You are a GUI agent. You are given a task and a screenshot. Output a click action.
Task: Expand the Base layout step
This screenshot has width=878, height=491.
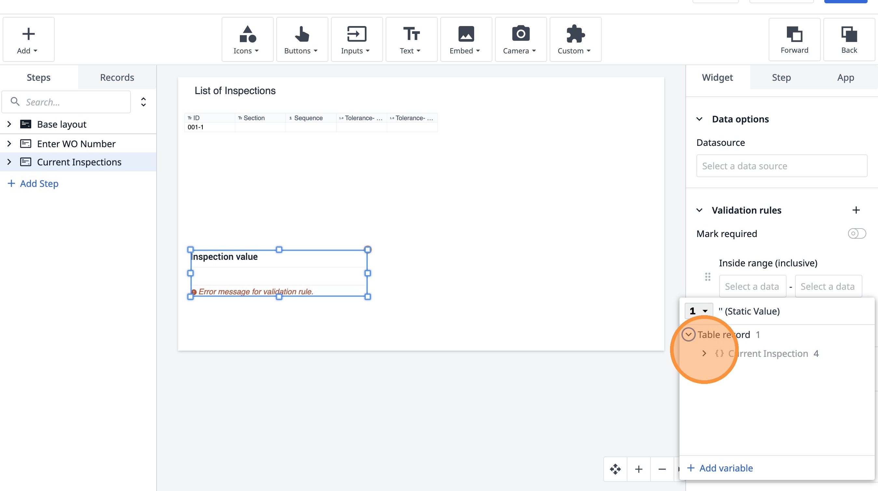(x=9, y=124)
